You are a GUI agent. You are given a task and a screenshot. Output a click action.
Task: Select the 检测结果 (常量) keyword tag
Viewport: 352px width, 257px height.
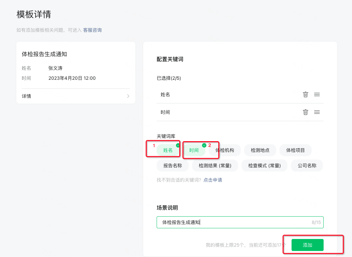coord(215,166)
